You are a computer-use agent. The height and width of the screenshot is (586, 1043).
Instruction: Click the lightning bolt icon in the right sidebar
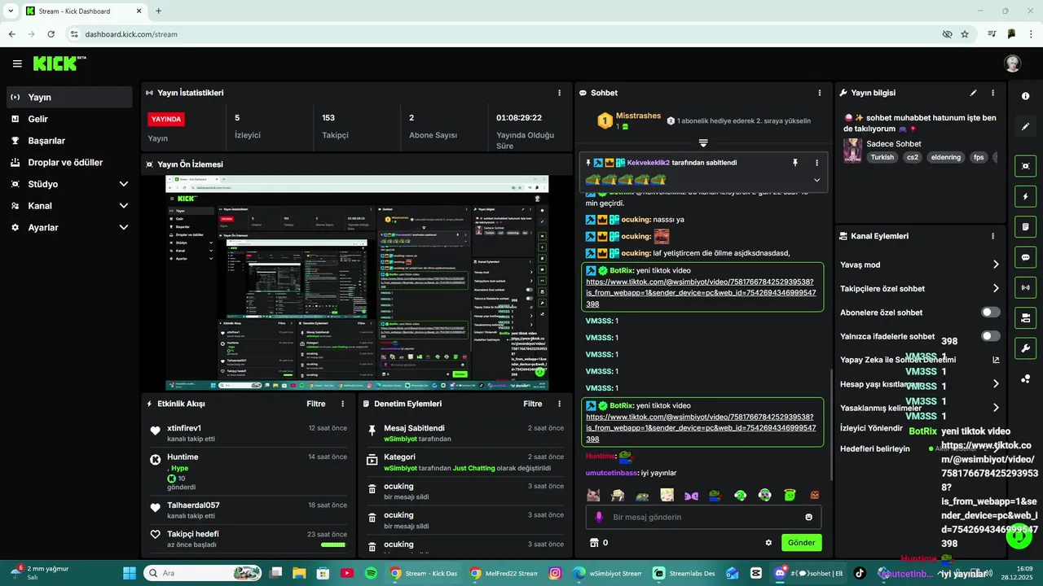1025,196
